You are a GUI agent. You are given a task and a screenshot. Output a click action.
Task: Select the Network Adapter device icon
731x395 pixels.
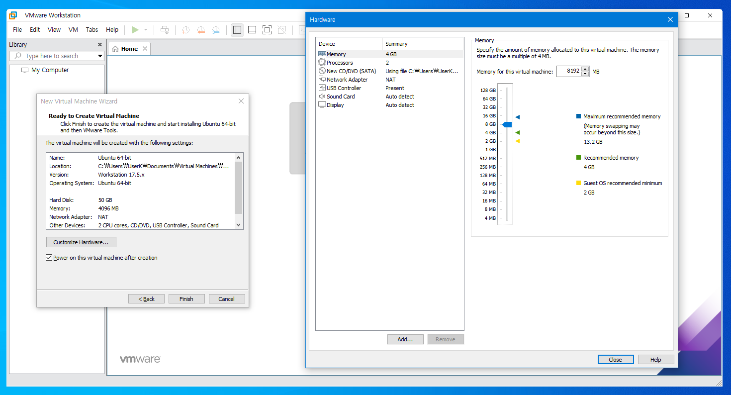tap(322, 80)
